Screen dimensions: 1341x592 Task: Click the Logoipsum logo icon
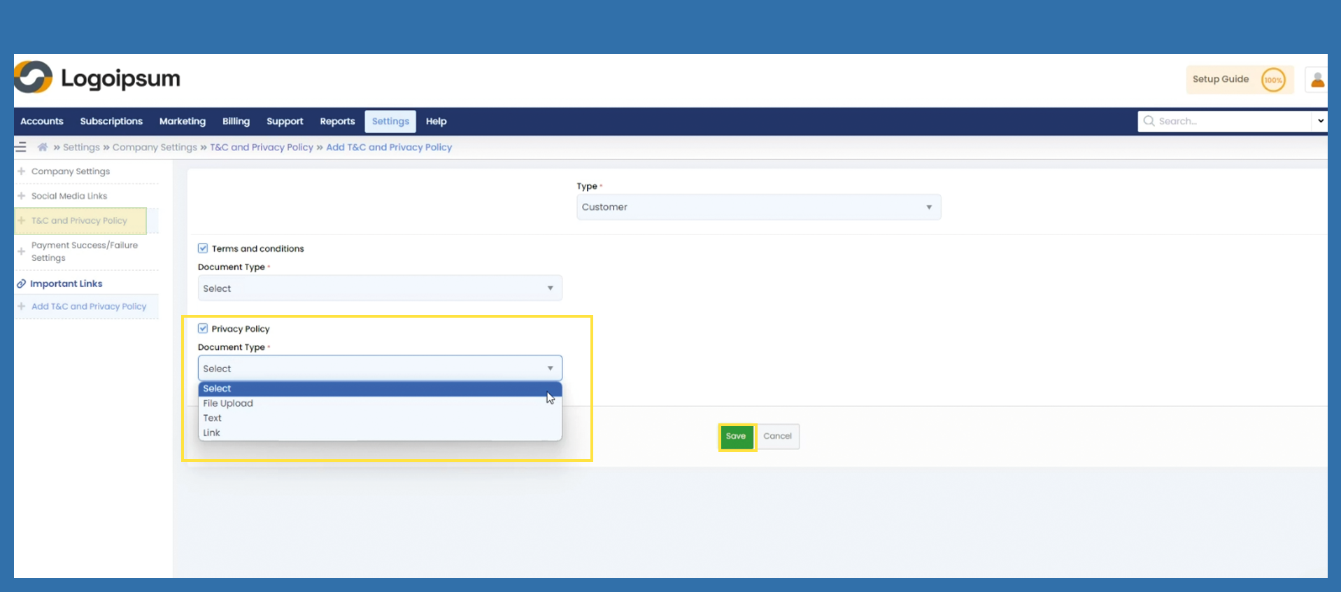point(33,78)
